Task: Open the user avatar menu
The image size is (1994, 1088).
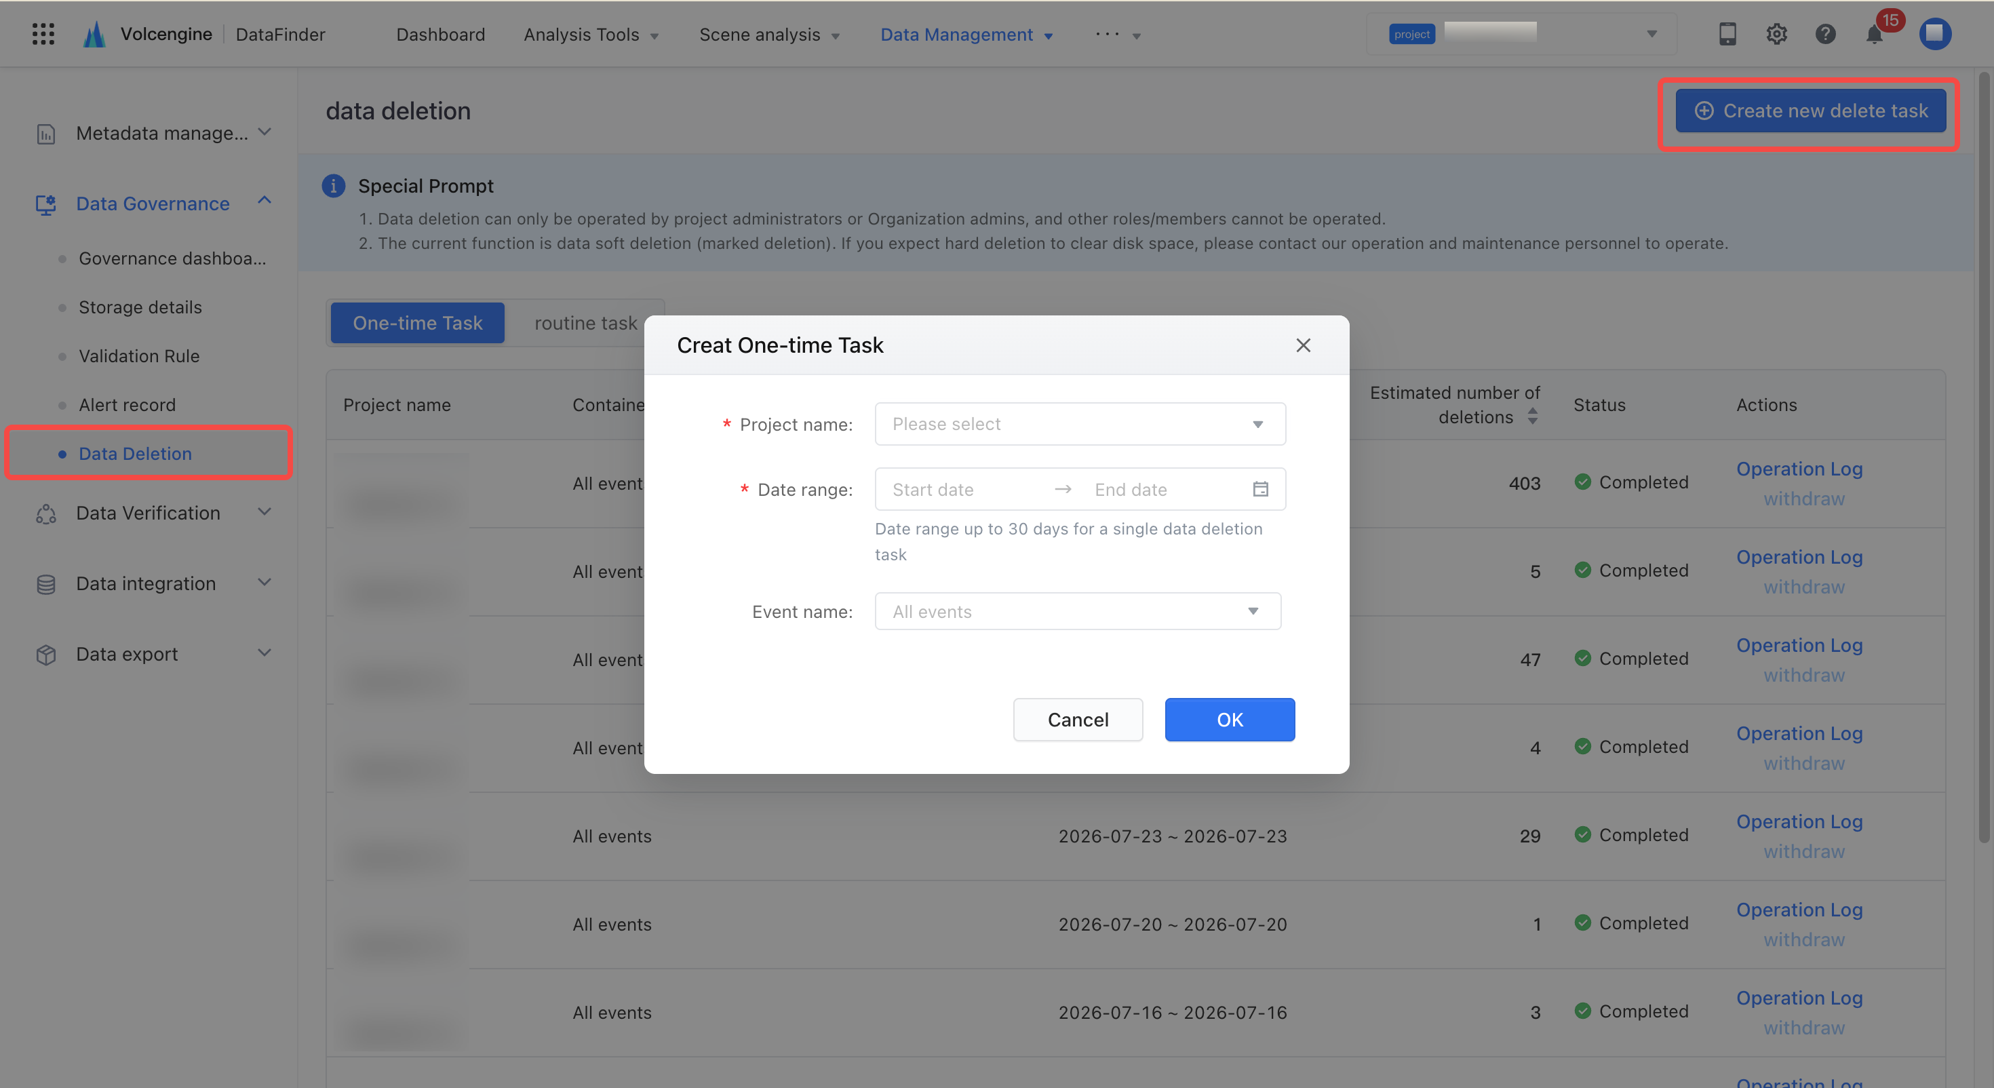Action: pyautogui.click(x=1934, y=34)
